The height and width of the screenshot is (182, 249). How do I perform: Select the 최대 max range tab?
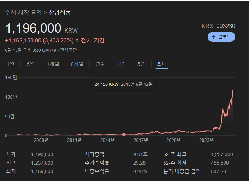[x=162, y=64]
